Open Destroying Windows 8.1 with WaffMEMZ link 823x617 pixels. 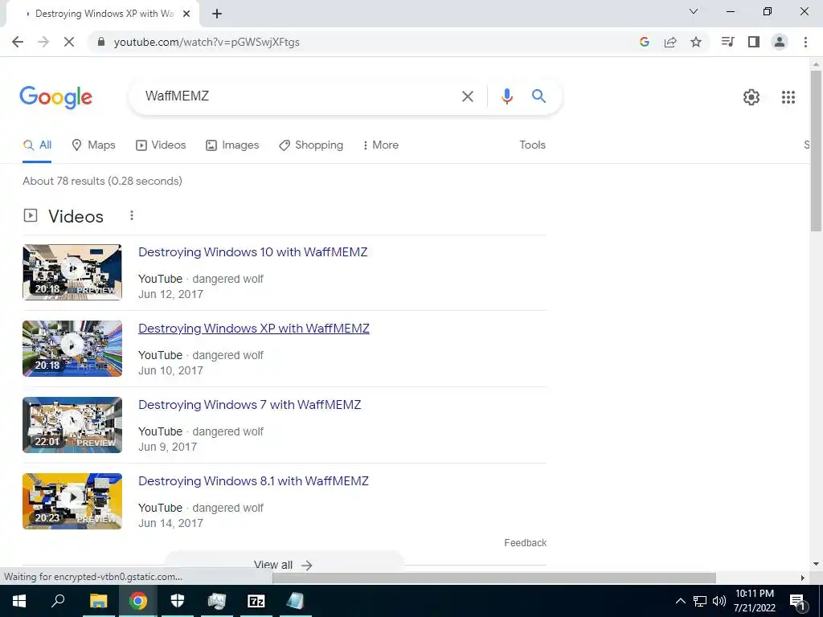[253, 481]
